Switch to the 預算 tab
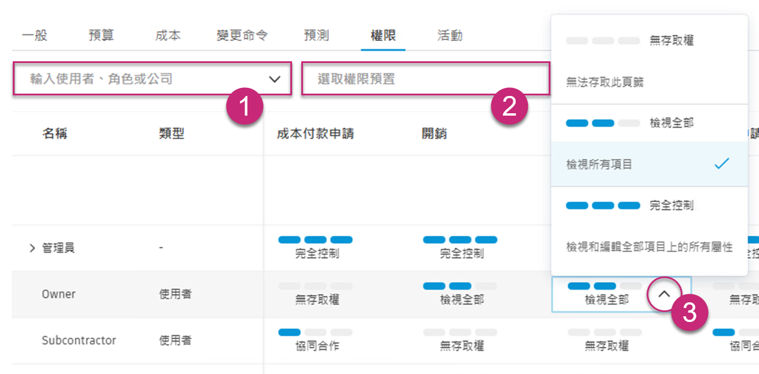This screenshot has width=759, height=374. click(x=101, y=35)
